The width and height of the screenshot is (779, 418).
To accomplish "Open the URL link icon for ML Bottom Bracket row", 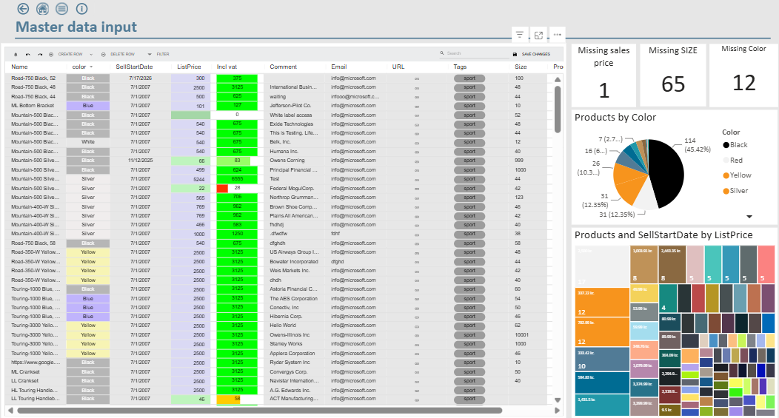I will pyautogui.click(x=417, y=106).
